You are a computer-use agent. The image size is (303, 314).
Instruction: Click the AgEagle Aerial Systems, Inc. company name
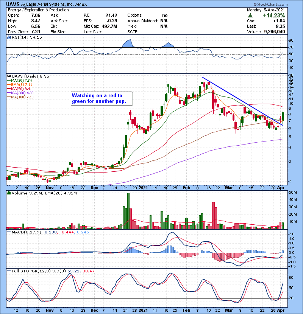(47, 4)
